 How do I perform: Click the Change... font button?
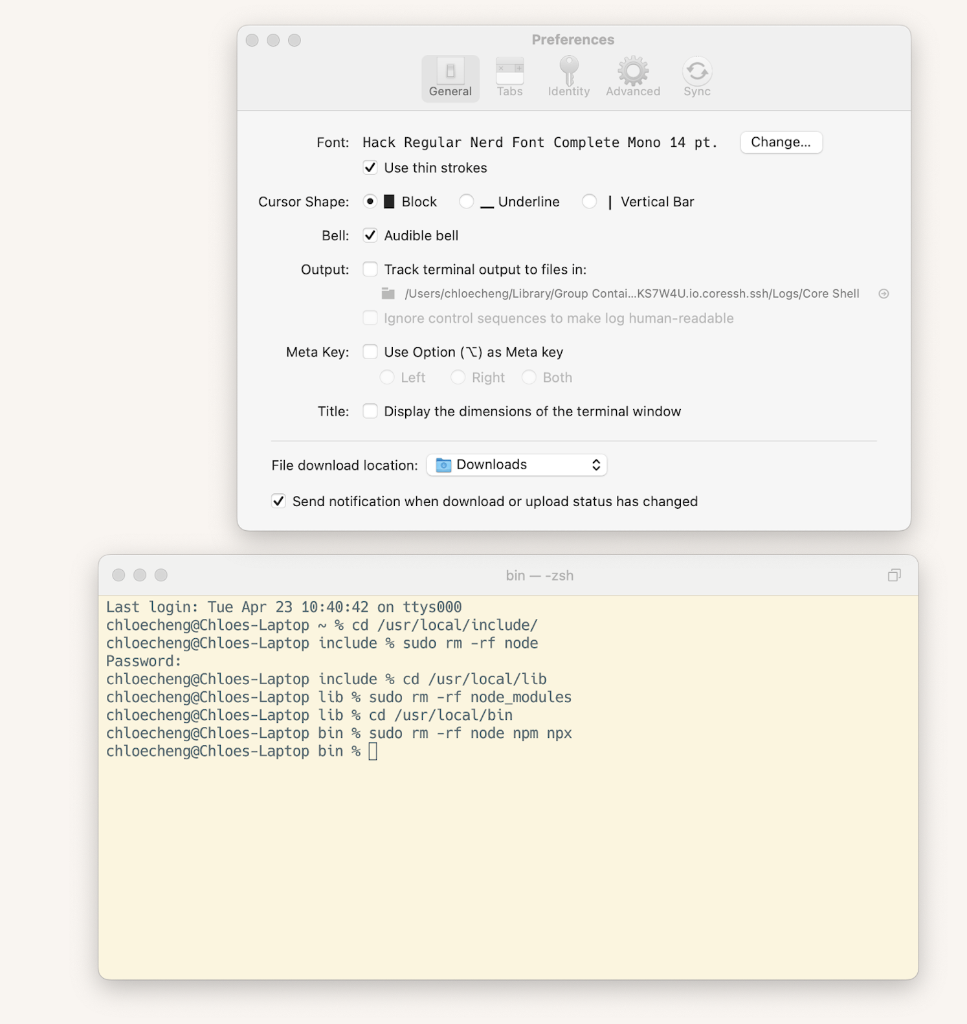(x=781, y=142)
